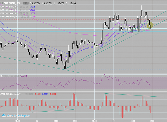
Task: Open the 'charts by TradingView' link
Action: [x=18, y=116]
